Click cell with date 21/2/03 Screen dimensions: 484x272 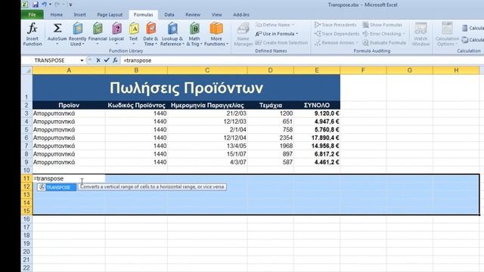(x=207, y=113)
